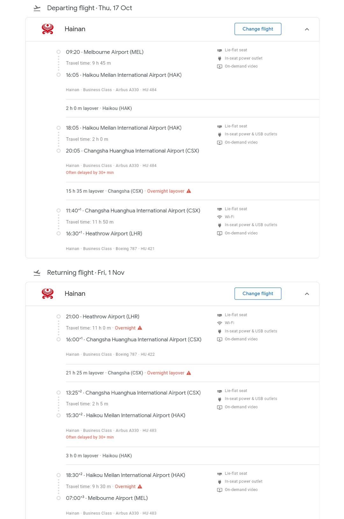Viewport: 344px width, 519px height.
Task: Click on-demand video icon for HU 422 flight
Action: pyautogui.click(x=219, y=339)
